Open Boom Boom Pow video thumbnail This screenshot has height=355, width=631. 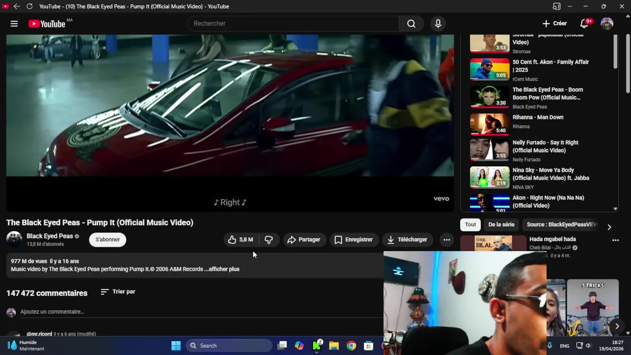490,97
